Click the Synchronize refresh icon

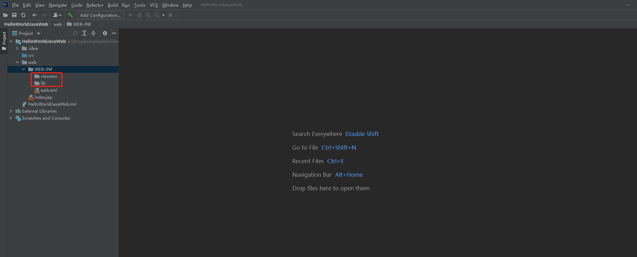23,15
